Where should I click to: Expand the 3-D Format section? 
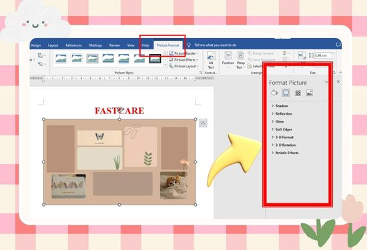point(282,137)
